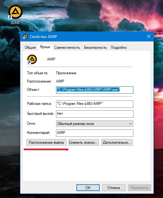This screenshot has height=198, width=163.
Task: Click the Объект label
Action: pos(33,90)
